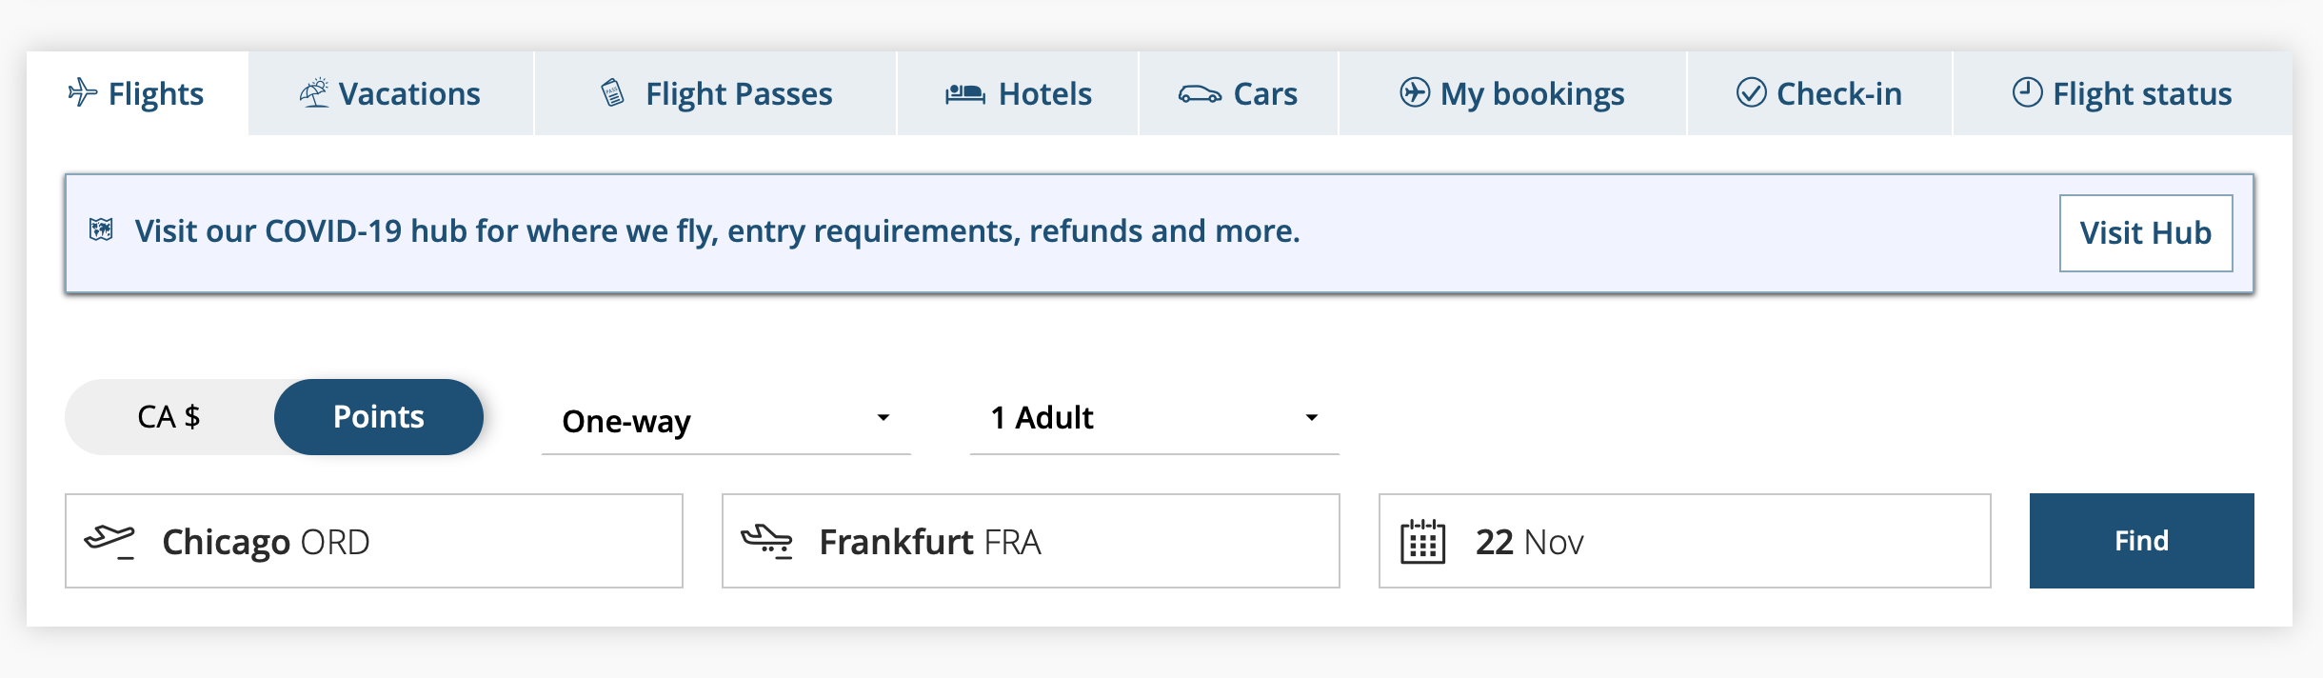Click the airplane icon on the Flights tab
2323x678 pixels.
[83, 92]
